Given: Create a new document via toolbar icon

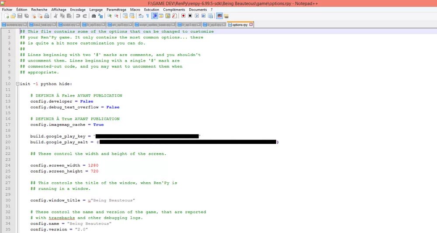Looking at the screenshot, I should coord(7,16).
